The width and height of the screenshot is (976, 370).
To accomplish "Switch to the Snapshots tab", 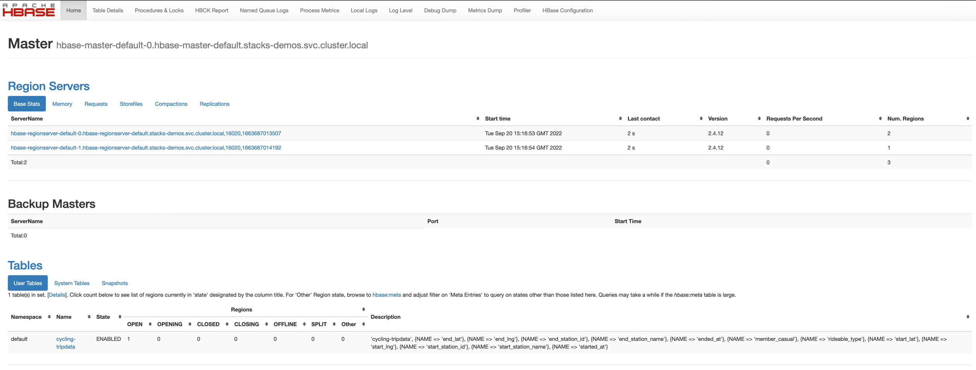I will tap(114, 283).
